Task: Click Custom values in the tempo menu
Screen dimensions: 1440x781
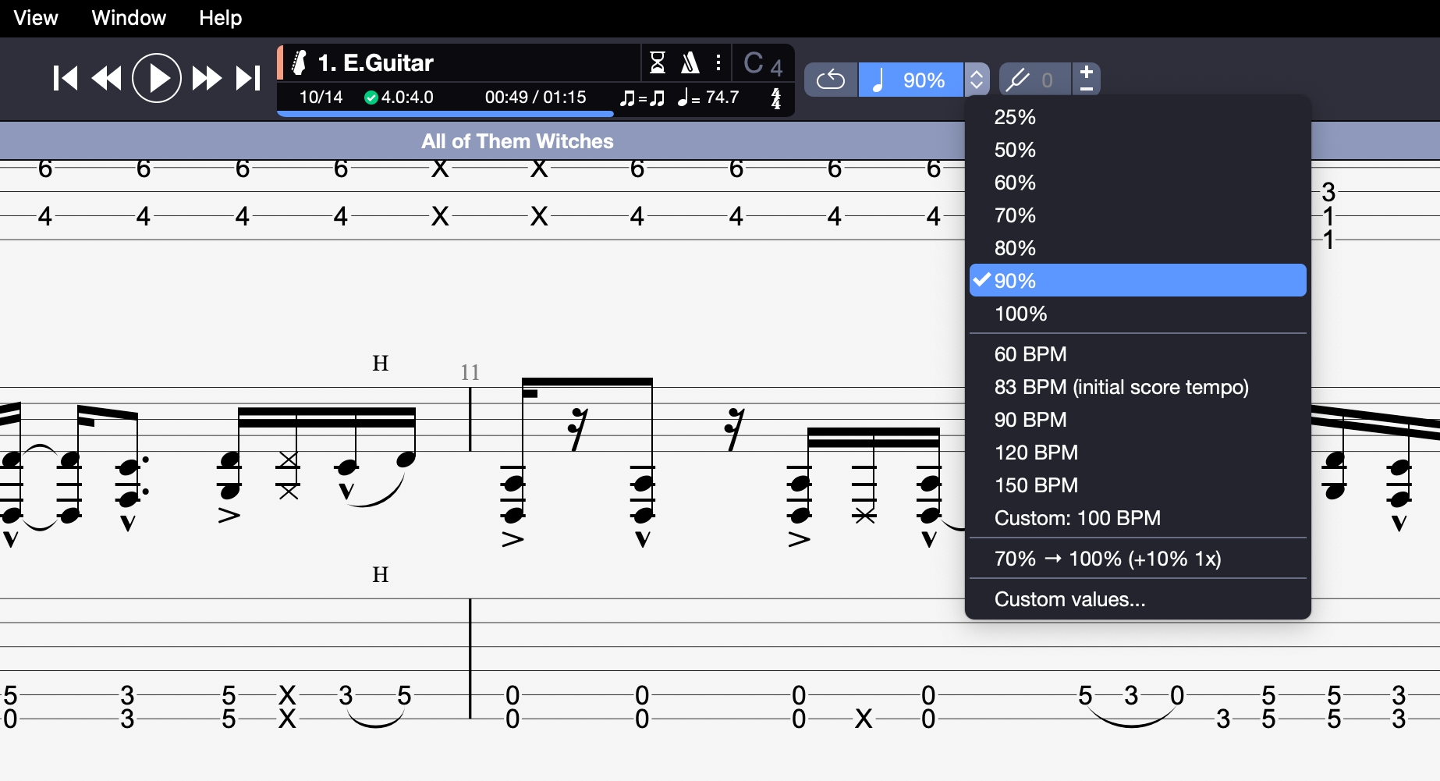Action: tap(1069, 599)
